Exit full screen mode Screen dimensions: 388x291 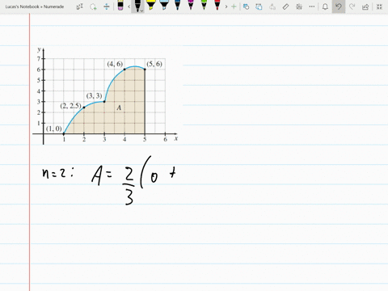379,6
